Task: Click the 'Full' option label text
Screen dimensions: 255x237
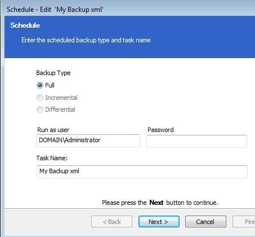Action: [50, 85]
